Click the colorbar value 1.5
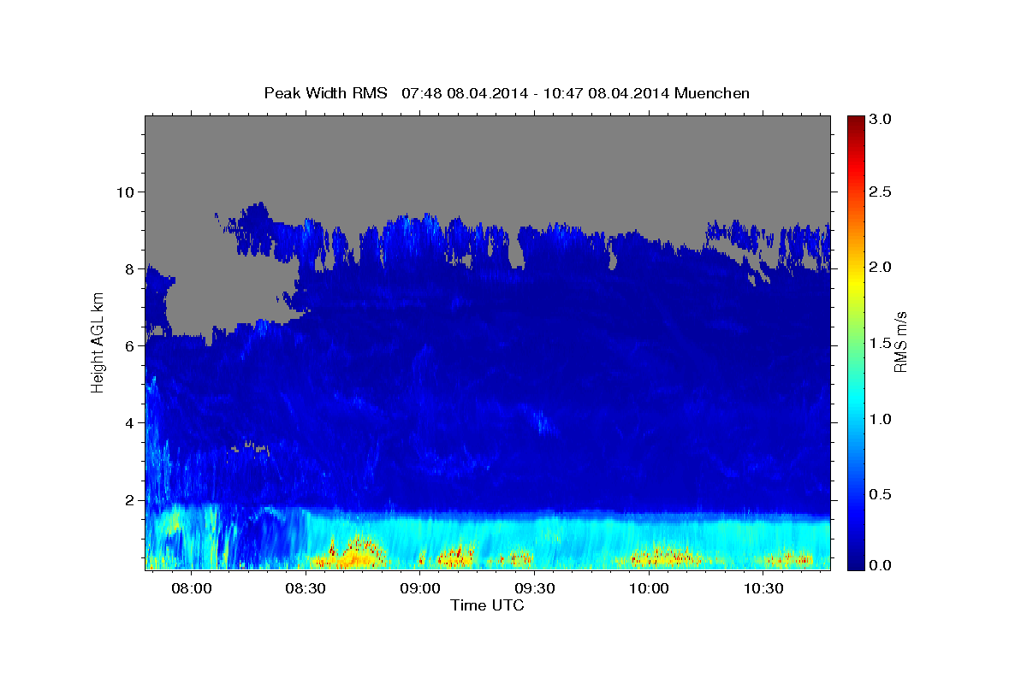Screen dimensions: 1027x684 [880, 343]
